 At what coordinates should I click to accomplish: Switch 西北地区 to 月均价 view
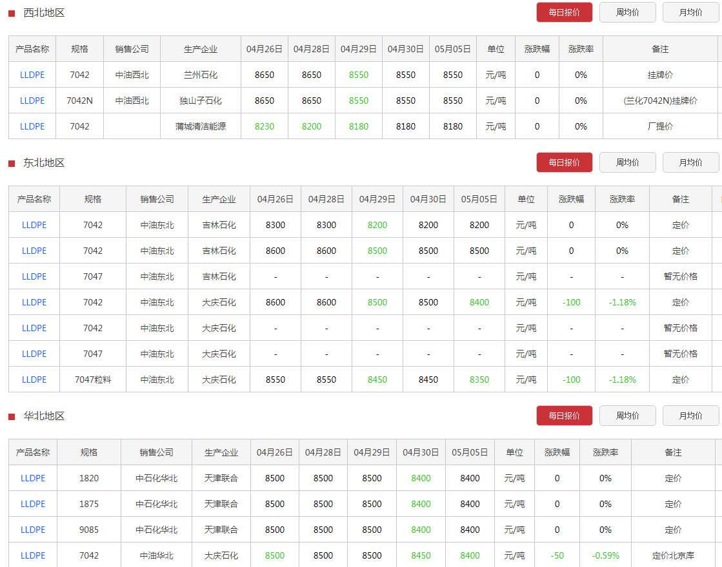point(690,12)
